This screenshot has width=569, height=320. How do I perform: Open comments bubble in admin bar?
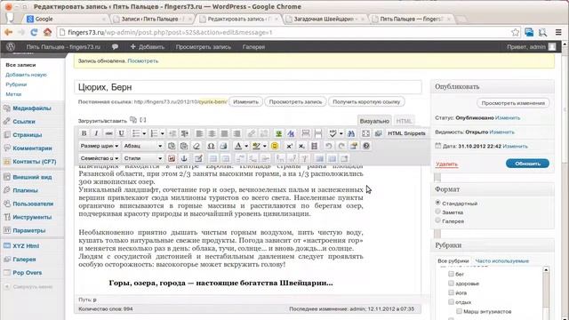pyautogui.click(x=115, y=46)
